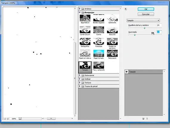170x128 pixels.
Task: Click the Suavizado value field
Action: [x=159, y=32]
